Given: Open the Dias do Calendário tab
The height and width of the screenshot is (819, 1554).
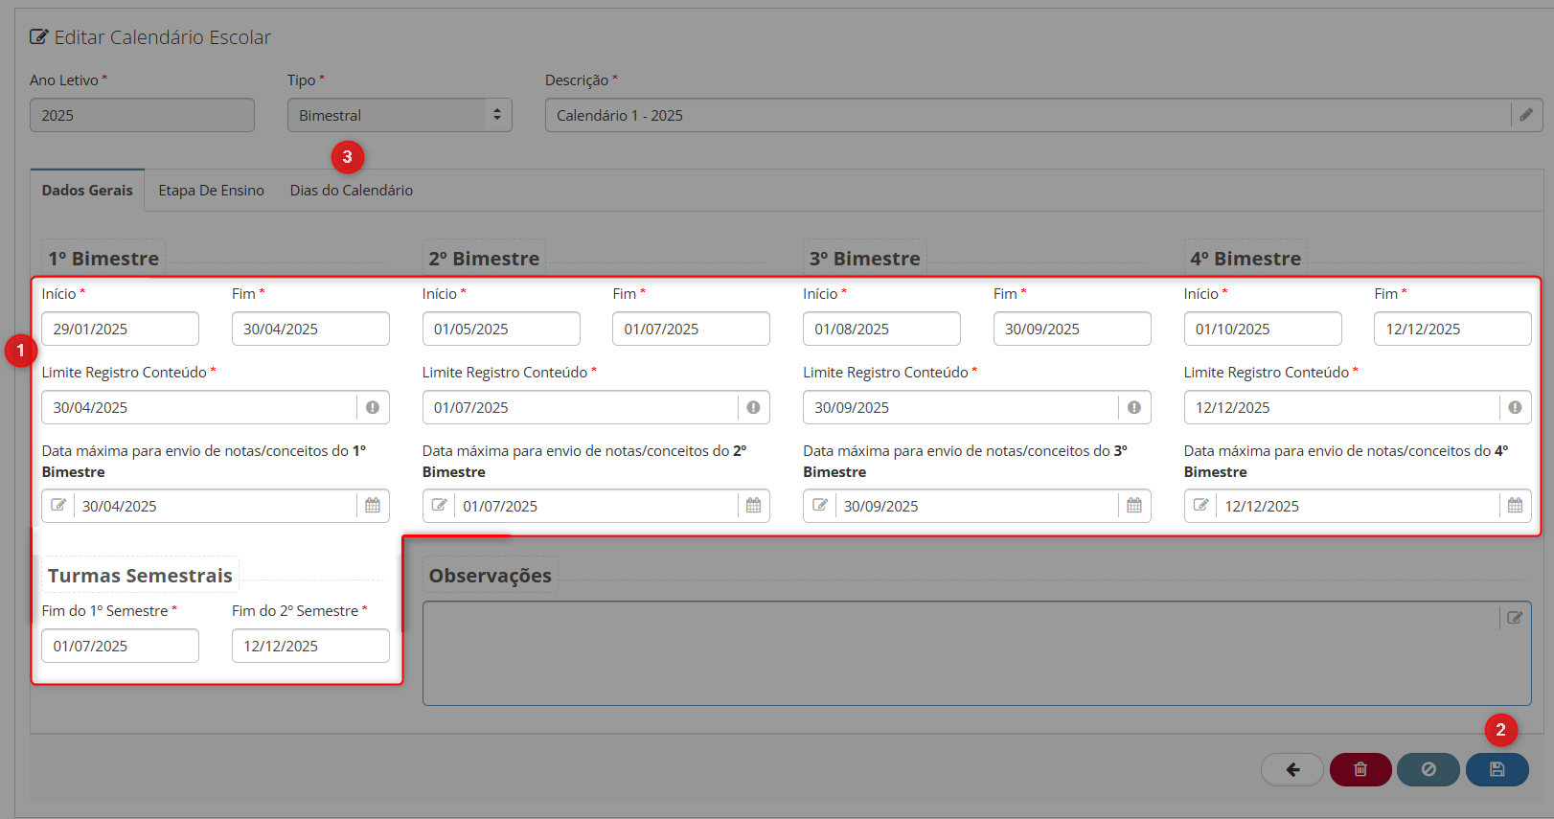Looking at the screenshot, I should (x=352, y=191).
